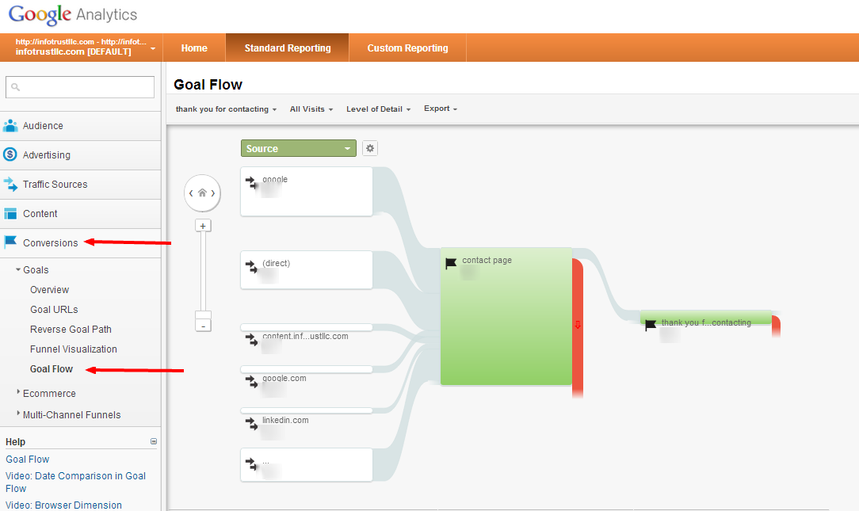Collapse the Help panel
Image resolution: width=859 pixels, height=511 pixels.
(x=154, y=442)
